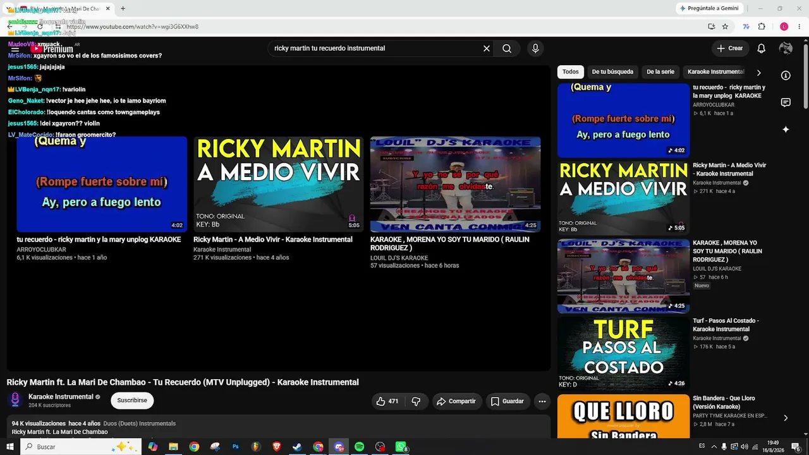Click the install app icon in address bar

(x=711, y=27)
